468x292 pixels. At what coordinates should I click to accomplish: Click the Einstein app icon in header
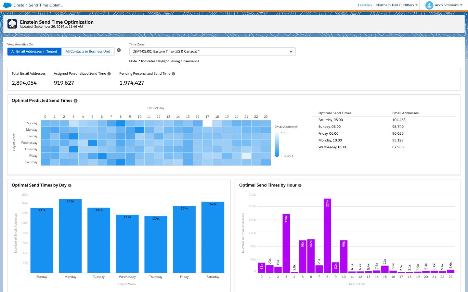pyautogui.click(x=12, y=24)
